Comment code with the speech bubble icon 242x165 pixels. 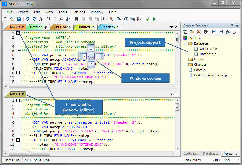coord(105,19)
